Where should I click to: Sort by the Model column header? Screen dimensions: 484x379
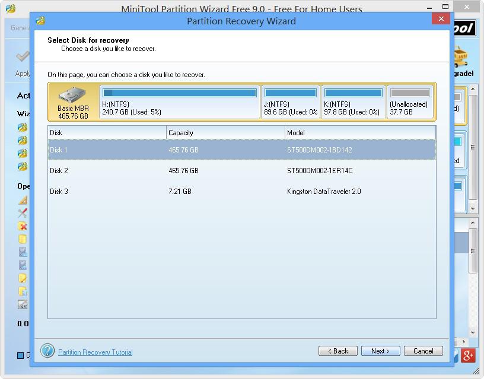pyautogui.click(x=360, y=133)
